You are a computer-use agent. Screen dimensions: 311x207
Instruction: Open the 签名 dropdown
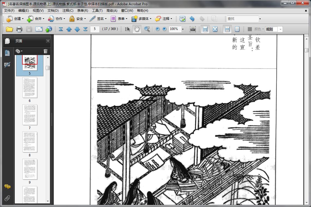coord(98,19)
